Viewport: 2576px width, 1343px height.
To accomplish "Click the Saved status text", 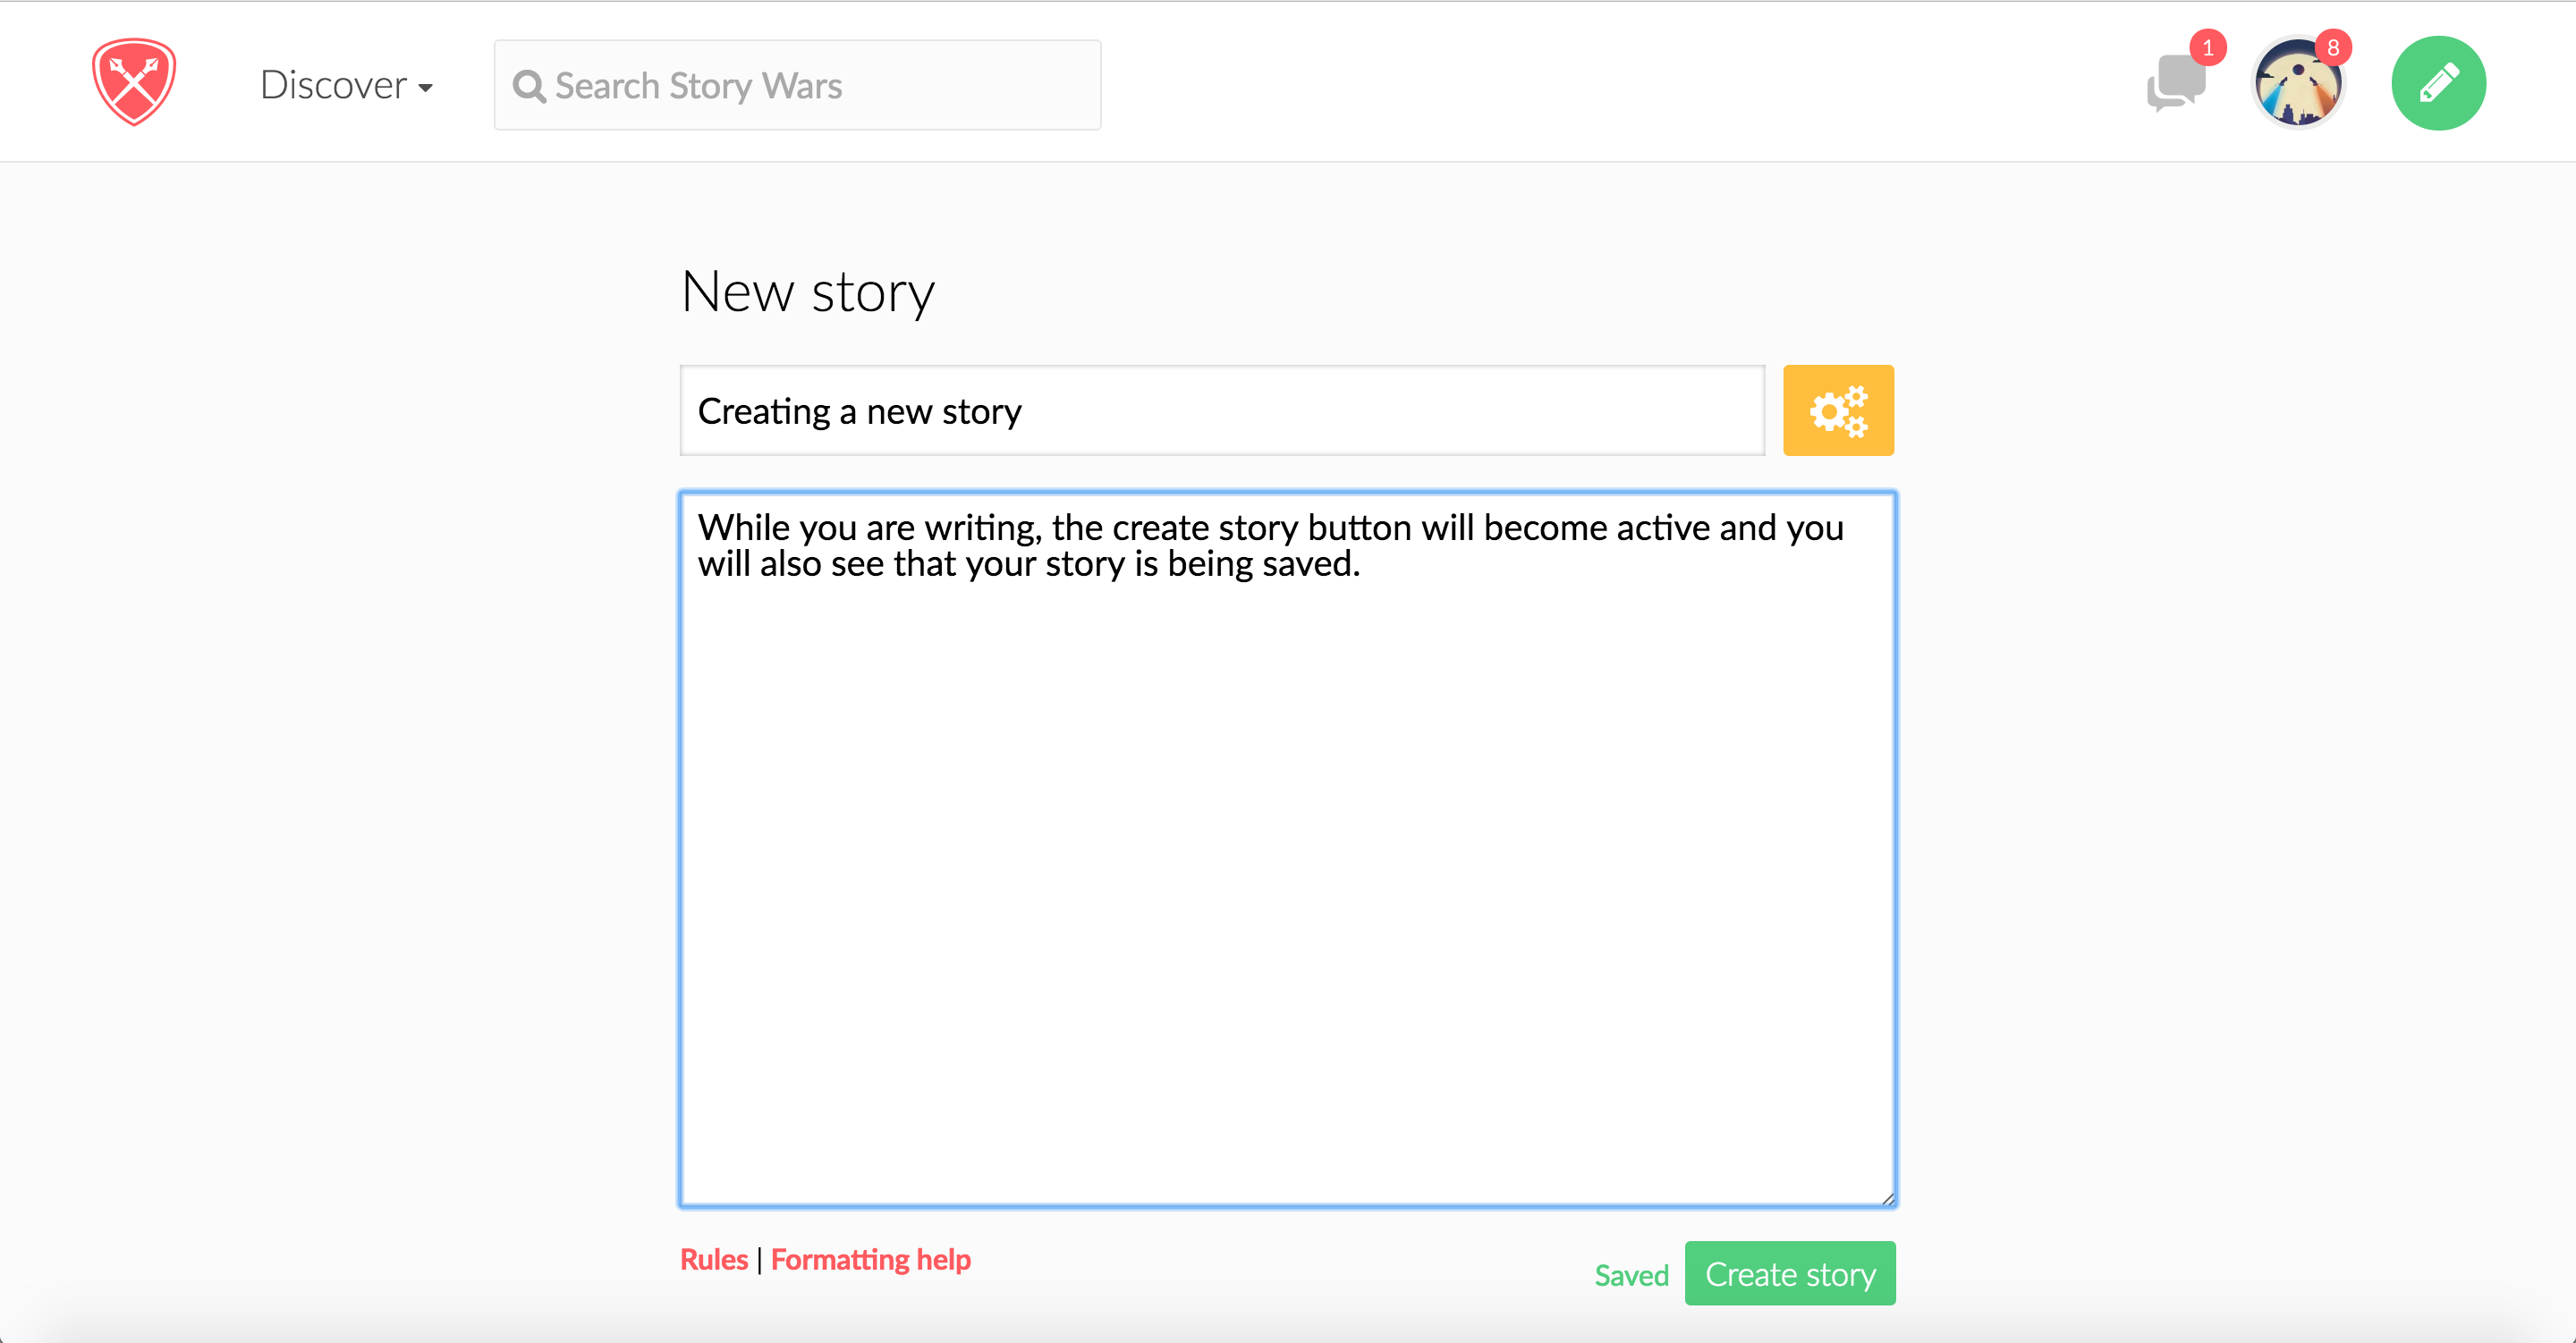I will 1631,1275.
